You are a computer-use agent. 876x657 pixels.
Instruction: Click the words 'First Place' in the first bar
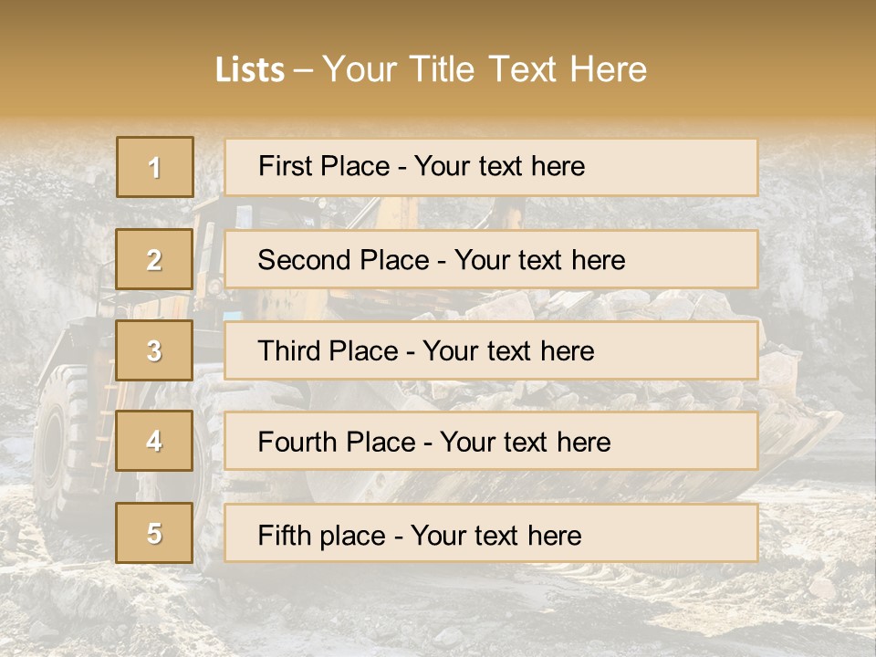[x=324, y=166]
